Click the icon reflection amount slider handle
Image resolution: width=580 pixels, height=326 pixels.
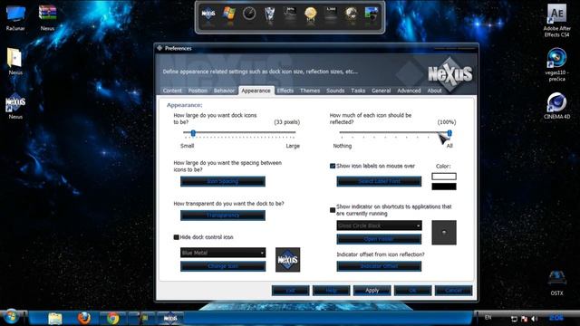point(449,133)
